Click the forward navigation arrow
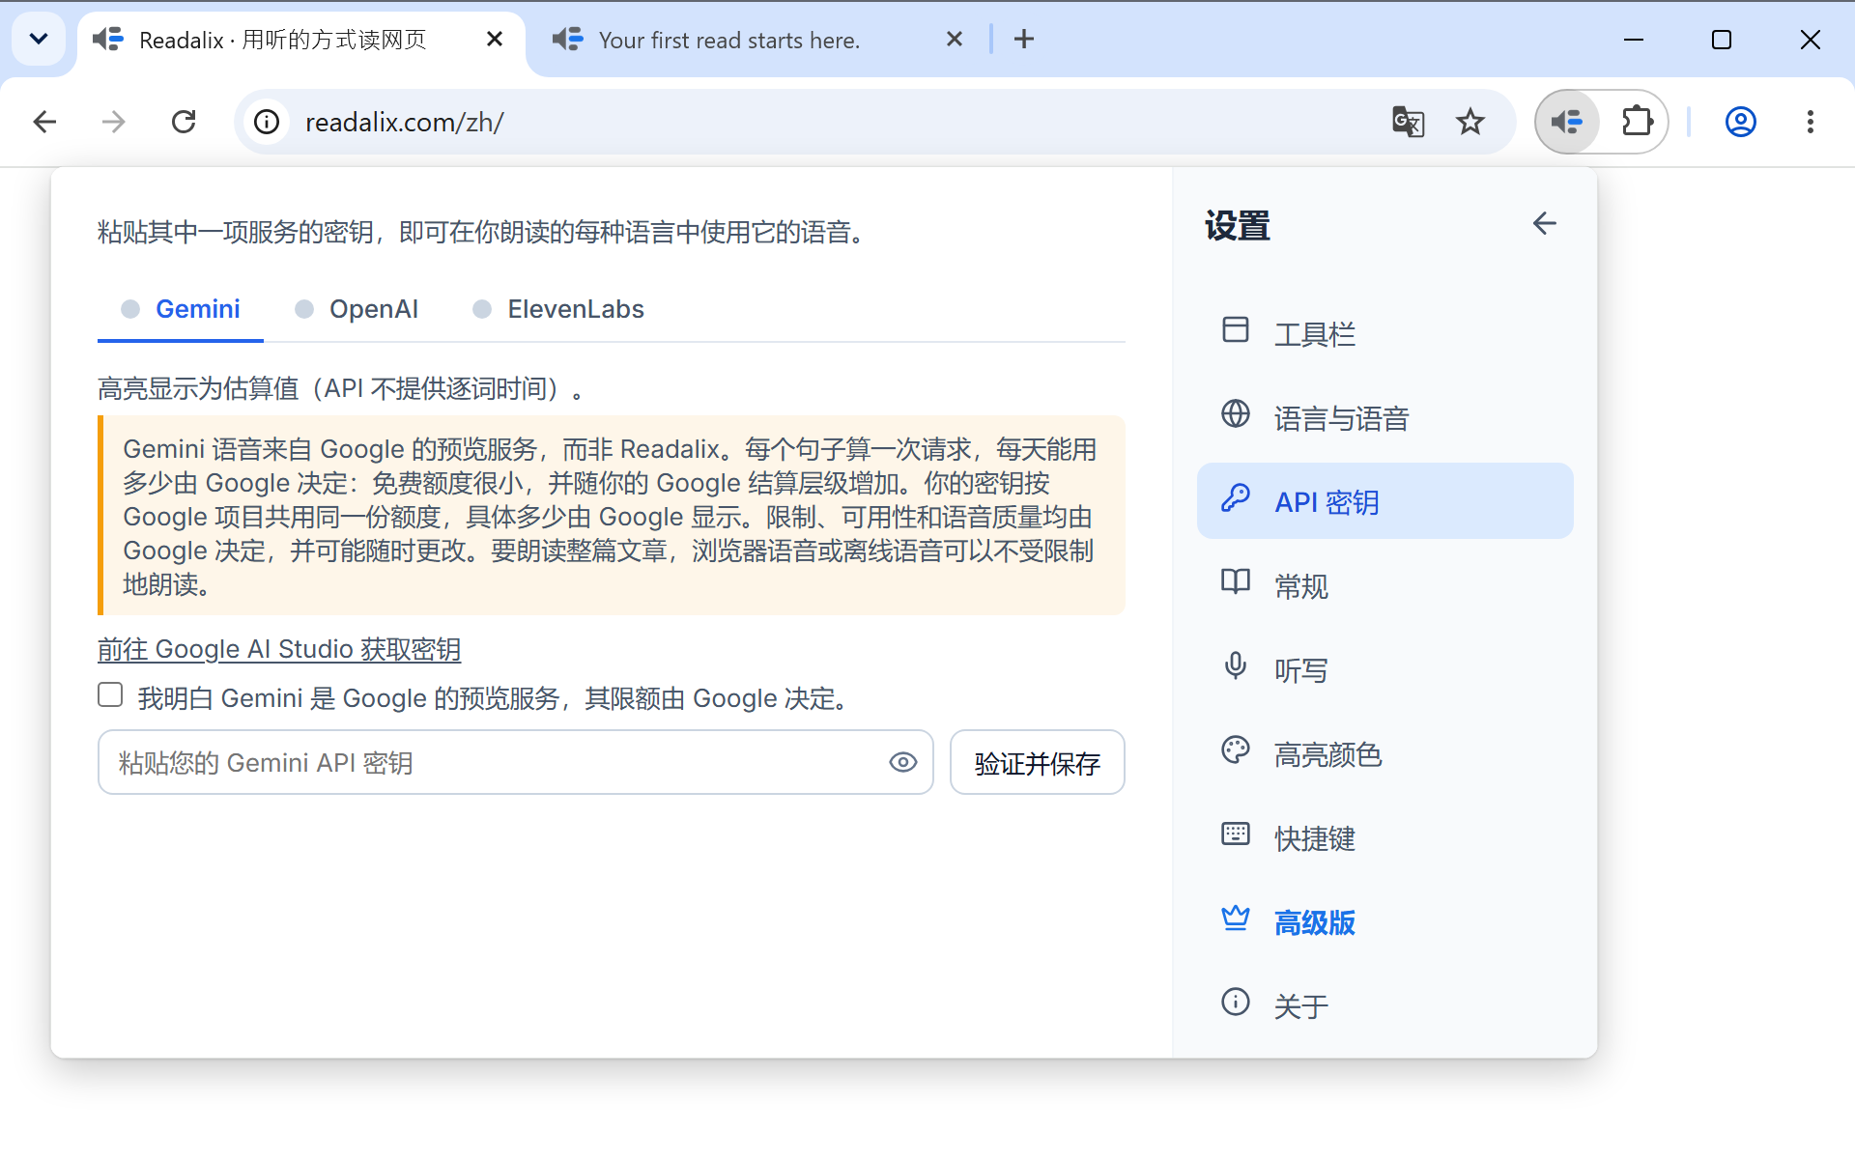1855x1159 pixels. click(x=114, y=122)
